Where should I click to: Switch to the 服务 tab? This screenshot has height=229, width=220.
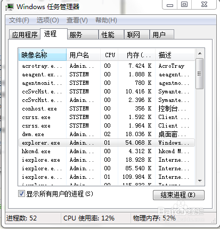(x=83, y=35)
